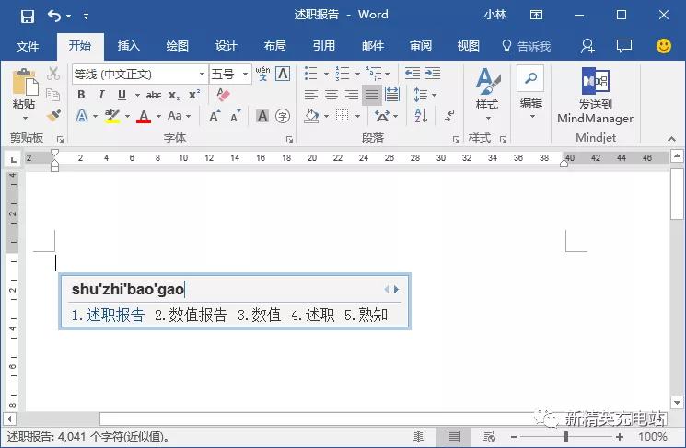Viewport: 686px width, 448px height.
Task: Click the Send to MindManager icon
Action: (x=595, y=95)
